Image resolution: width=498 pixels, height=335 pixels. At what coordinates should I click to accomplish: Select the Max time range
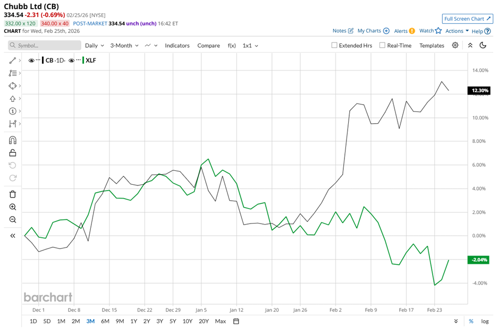[x=221, y=321]
